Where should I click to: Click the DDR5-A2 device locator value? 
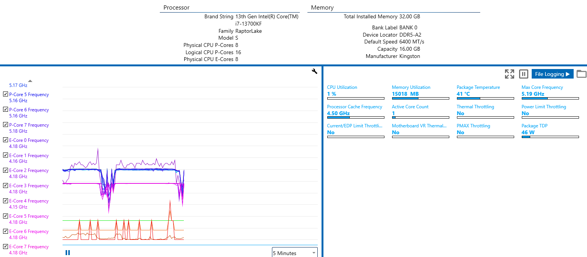point(410,35)
